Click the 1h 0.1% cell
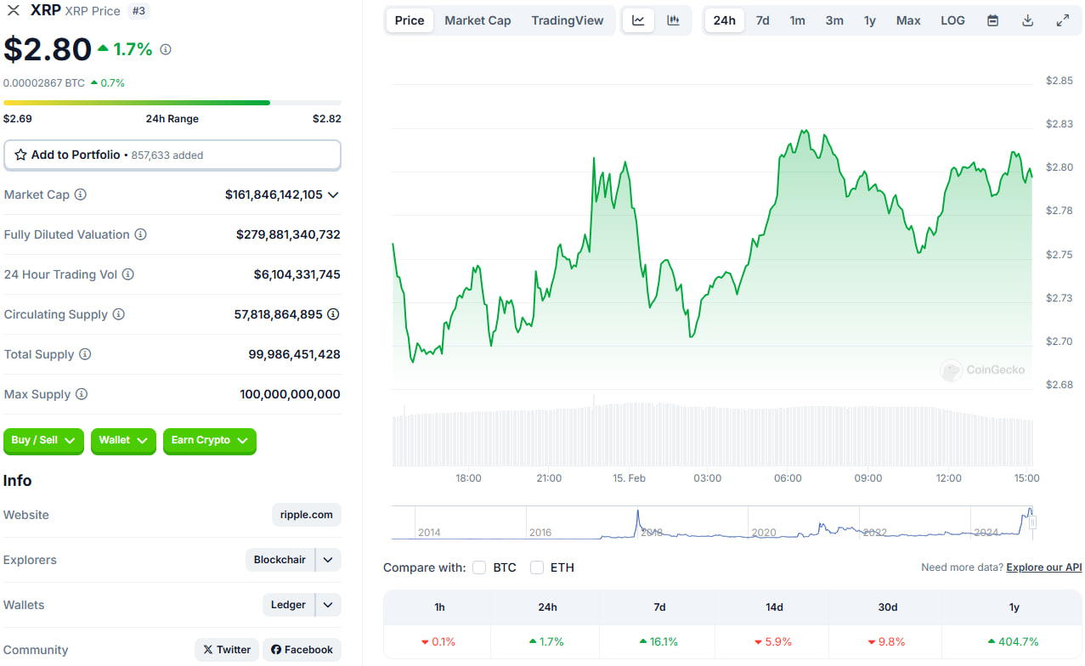The image size is (1085, 666). [438, 642]
